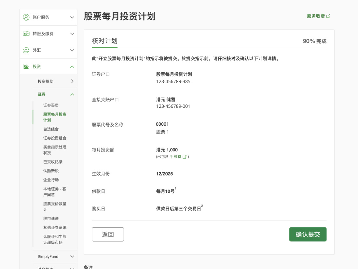This screenshot has width=358, height=269.
Task: Click the 投资 chart icon
Action: [26, 67]
